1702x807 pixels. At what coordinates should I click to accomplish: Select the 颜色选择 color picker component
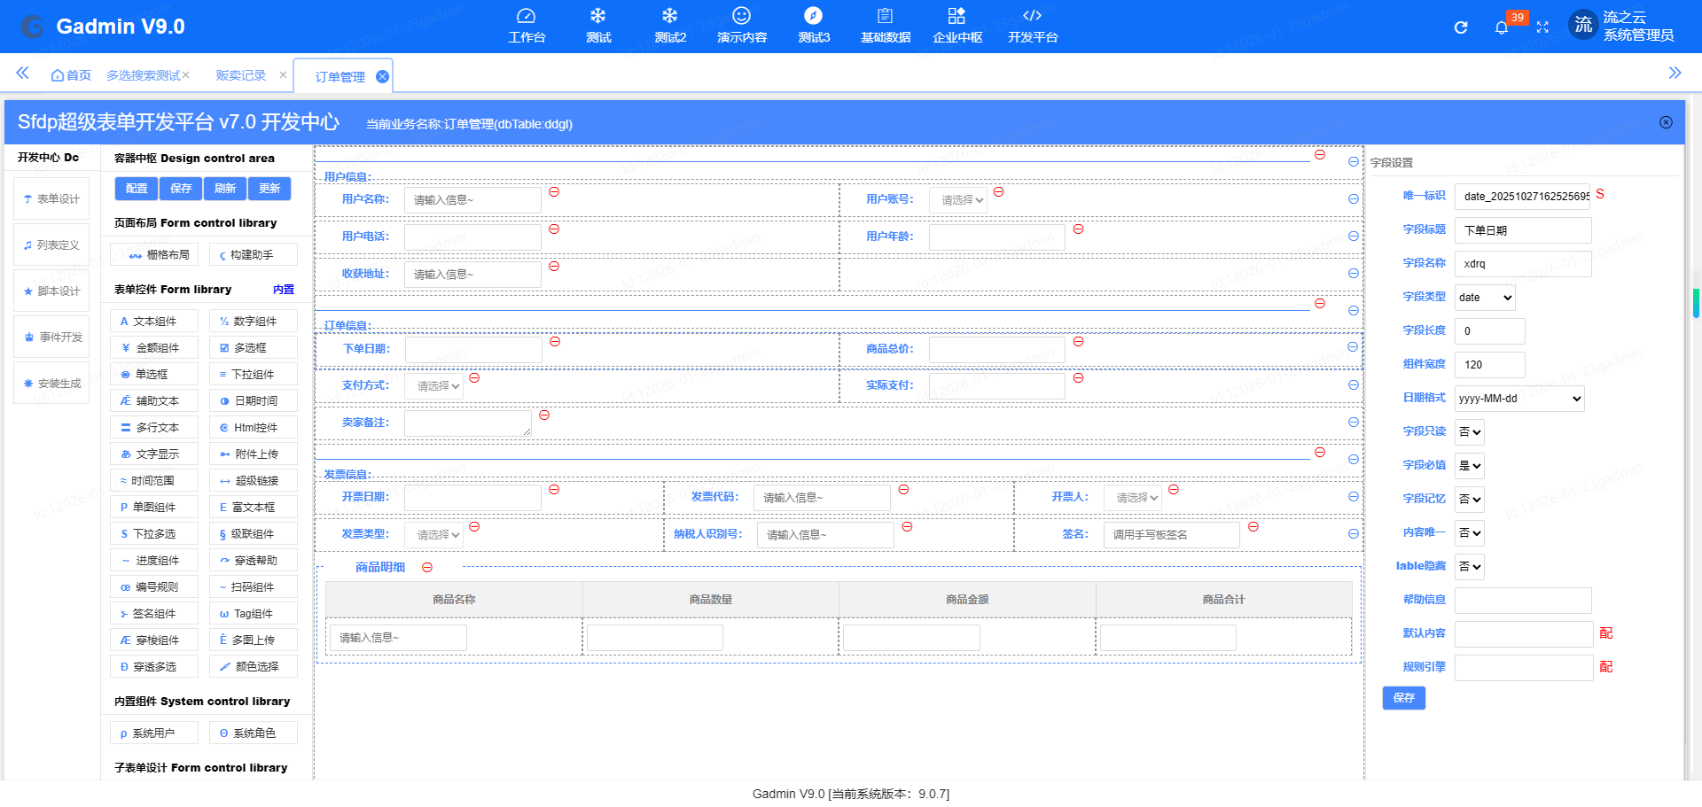point(254,667)
